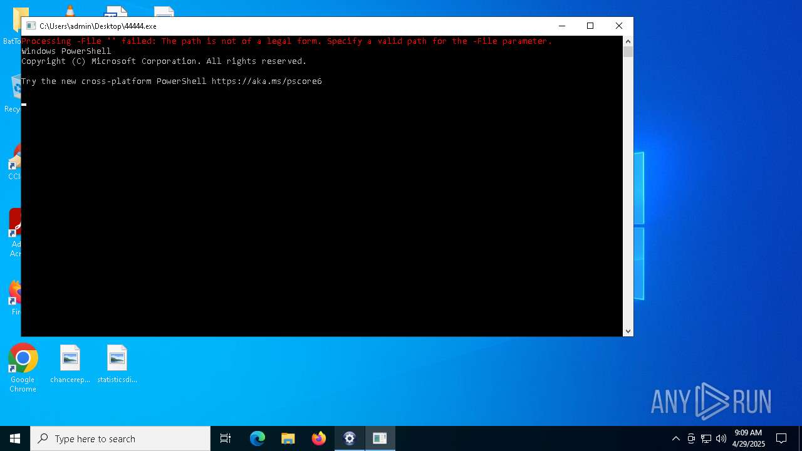Click the console scrollbar down arrow
802x451 pixels.
tap(628, 331)
